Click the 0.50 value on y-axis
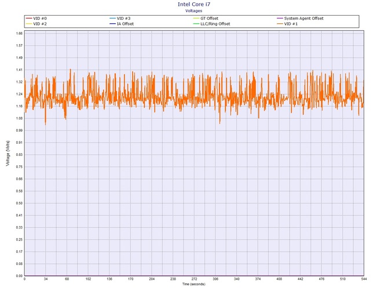 (x=19, y=203)
